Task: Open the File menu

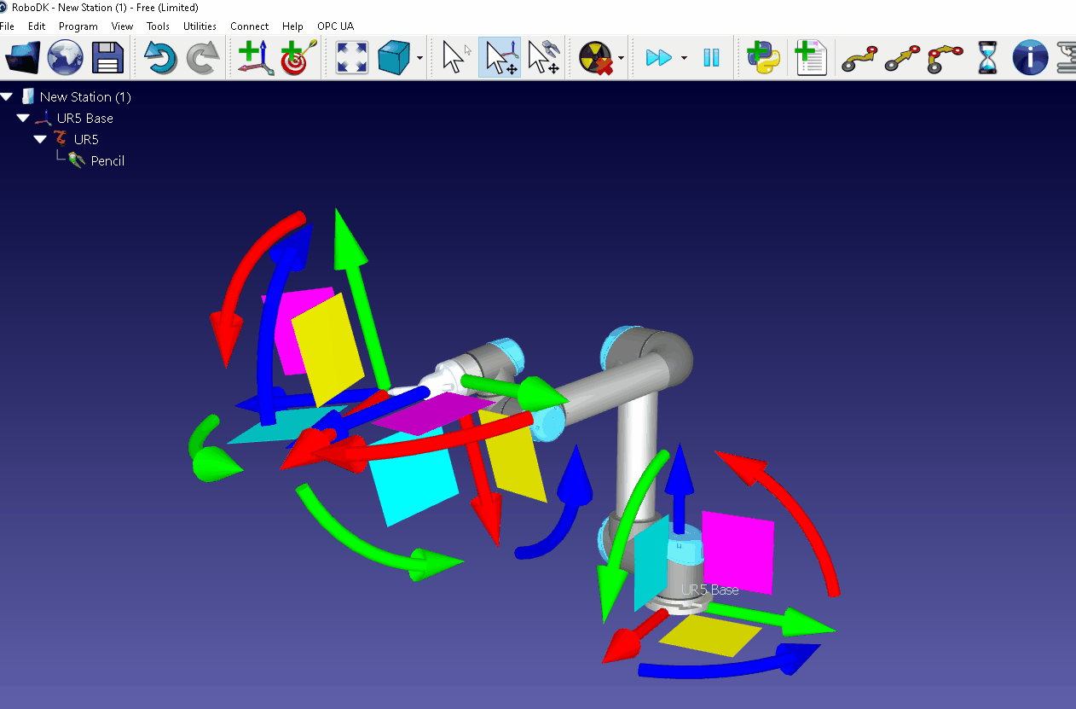Action: click(x=8, y=26)
